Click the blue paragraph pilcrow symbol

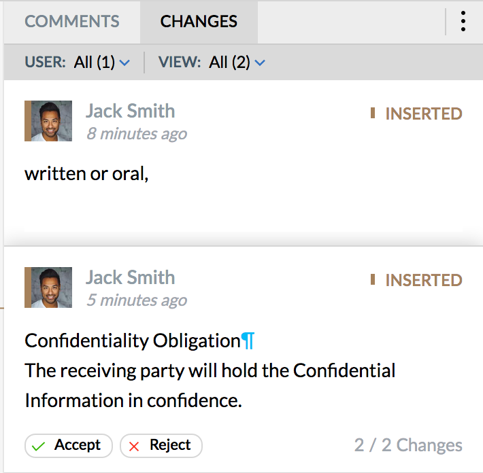pos(248,340)
